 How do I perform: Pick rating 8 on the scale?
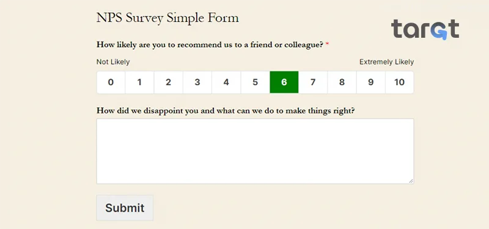pos(342,82)
